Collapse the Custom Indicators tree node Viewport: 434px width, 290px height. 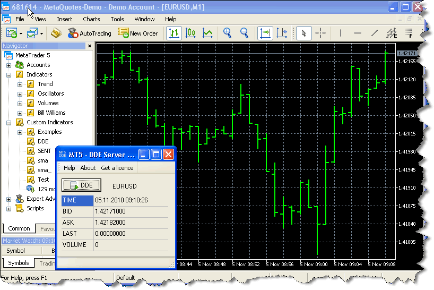pos(9,123)
